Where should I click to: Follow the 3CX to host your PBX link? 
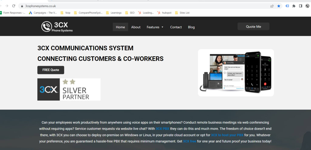[x=227, y=135]
